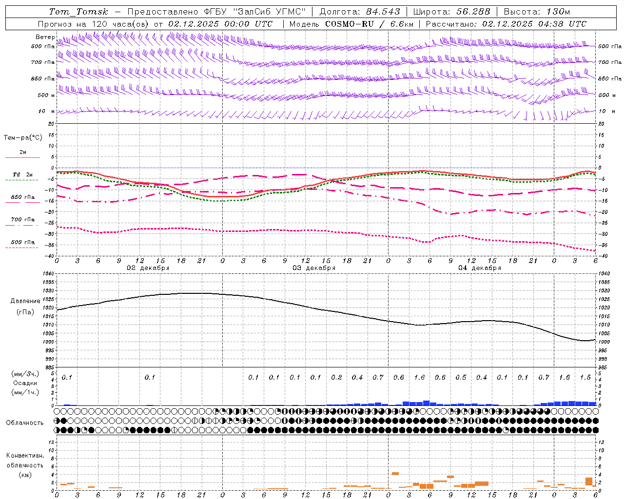Click the Прогноз на 120 часа(ов) text
The width and height of the screenshot is (624, 499).
[x=94, y=24]
